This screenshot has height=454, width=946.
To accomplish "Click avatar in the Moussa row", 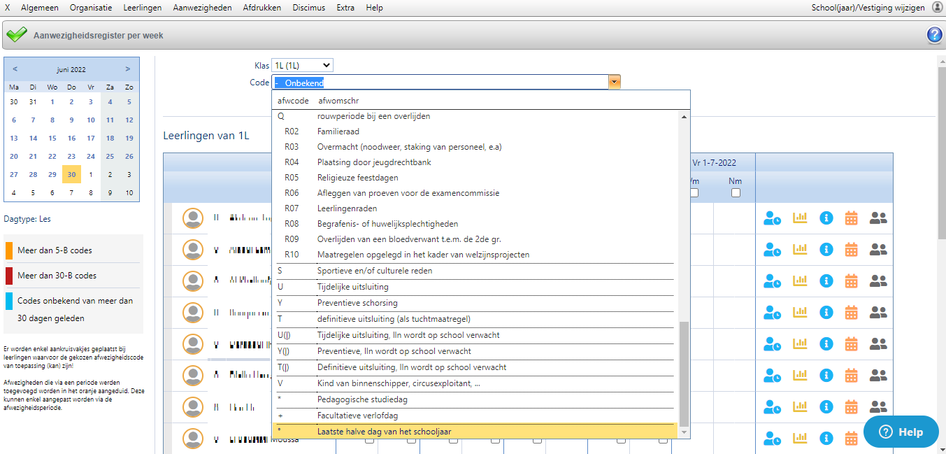I will coord(193,439).
